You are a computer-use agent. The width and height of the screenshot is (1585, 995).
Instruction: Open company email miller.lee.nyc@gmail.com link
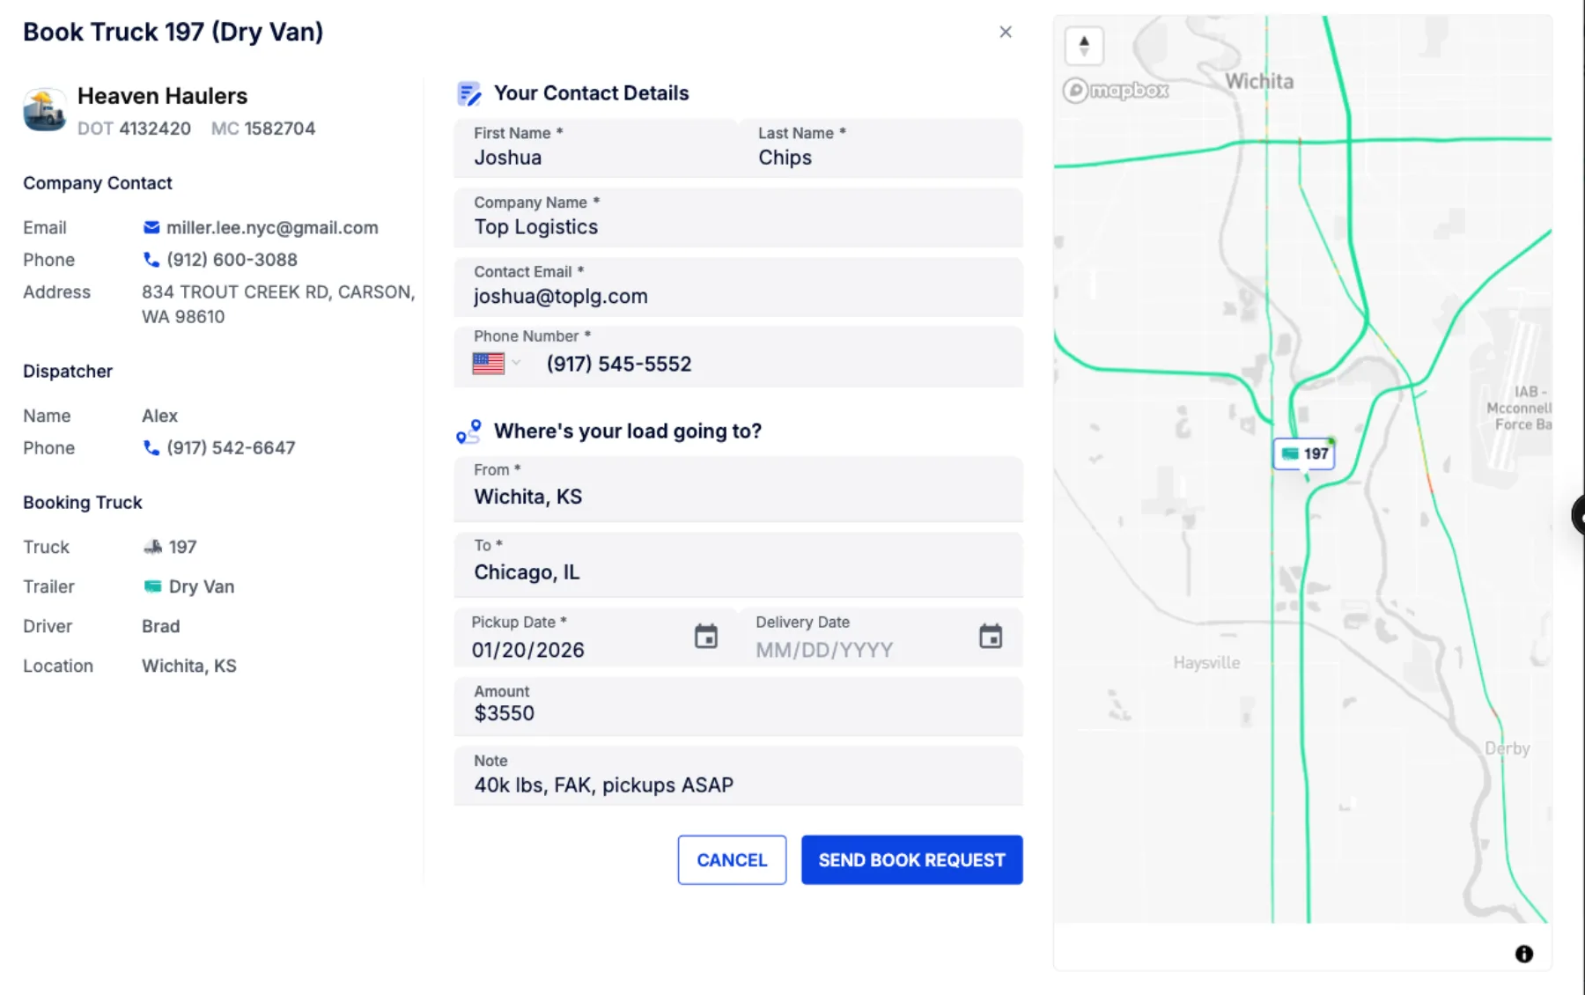[x=272, y=227]
